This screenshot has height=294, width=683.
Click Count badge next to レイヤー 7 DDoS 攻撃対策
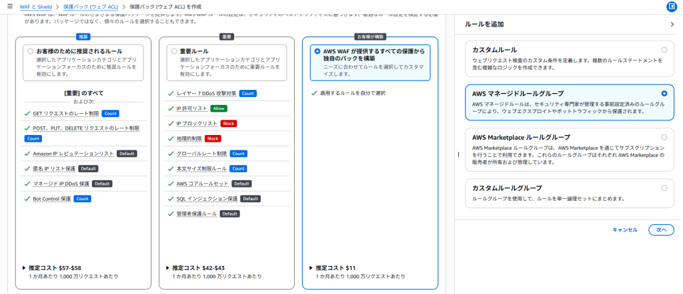pos(247,94)
